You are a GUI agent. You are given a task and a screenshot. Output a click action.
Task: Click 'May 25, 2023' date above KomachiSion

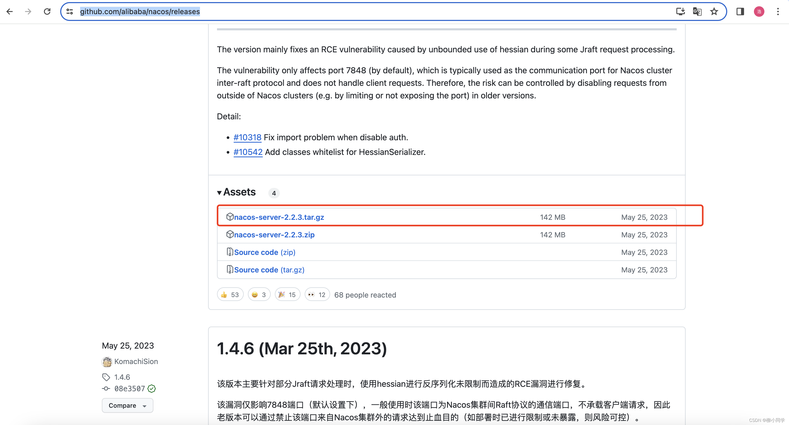click(128, 346)
